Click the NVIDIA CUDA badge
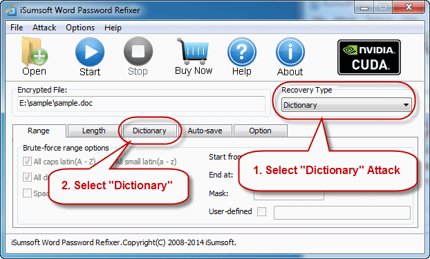Viewport: 430px width, 259px height. pos(369,57)
